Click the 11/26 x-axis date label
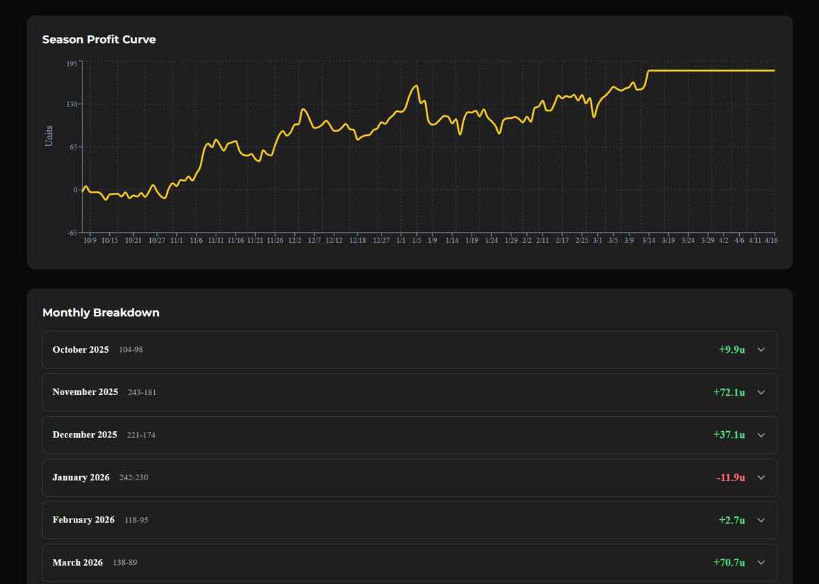The width and height of the screenshot is (819, 584). click(275, 241)
